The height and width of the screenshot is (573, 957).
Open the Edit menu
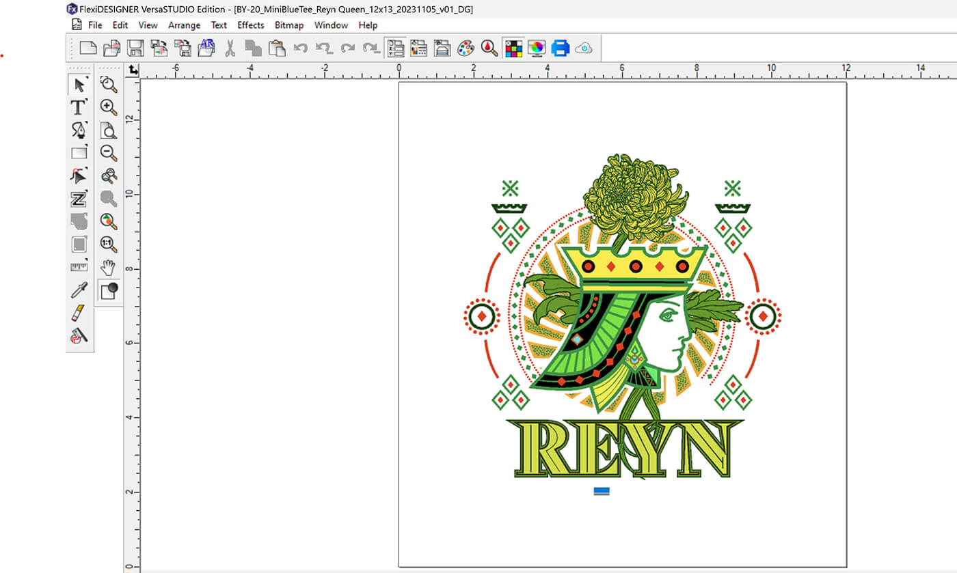point(120,25)
